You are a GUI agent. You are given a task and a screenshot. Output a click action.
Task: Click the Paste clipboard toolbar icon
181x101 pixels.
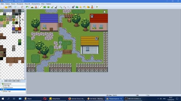[22, 7]
